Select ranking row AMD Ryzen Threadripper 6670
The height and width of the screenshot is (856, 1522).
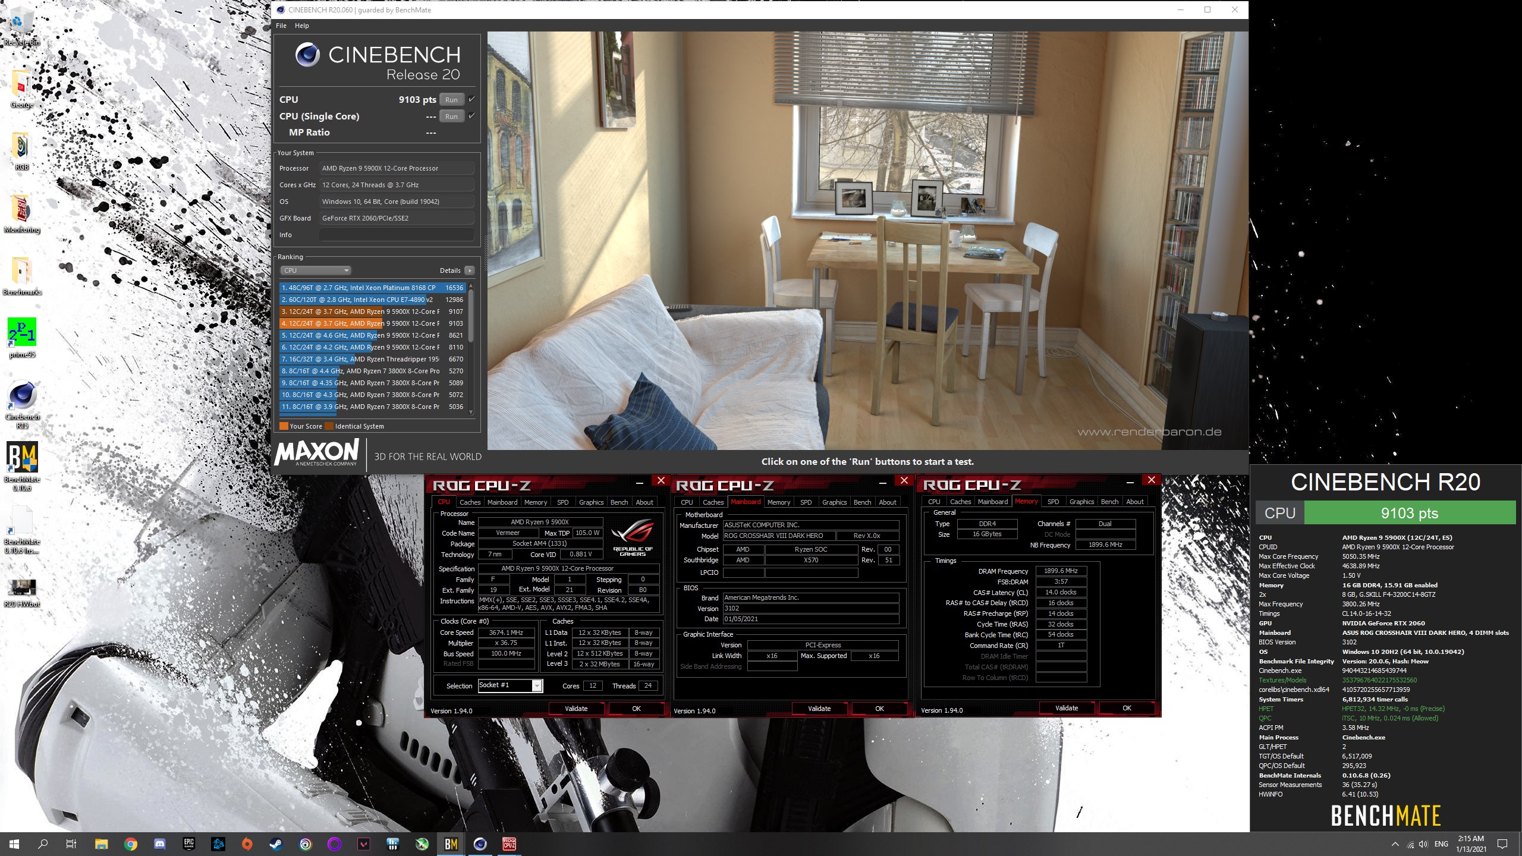click(x=373, y=359)
